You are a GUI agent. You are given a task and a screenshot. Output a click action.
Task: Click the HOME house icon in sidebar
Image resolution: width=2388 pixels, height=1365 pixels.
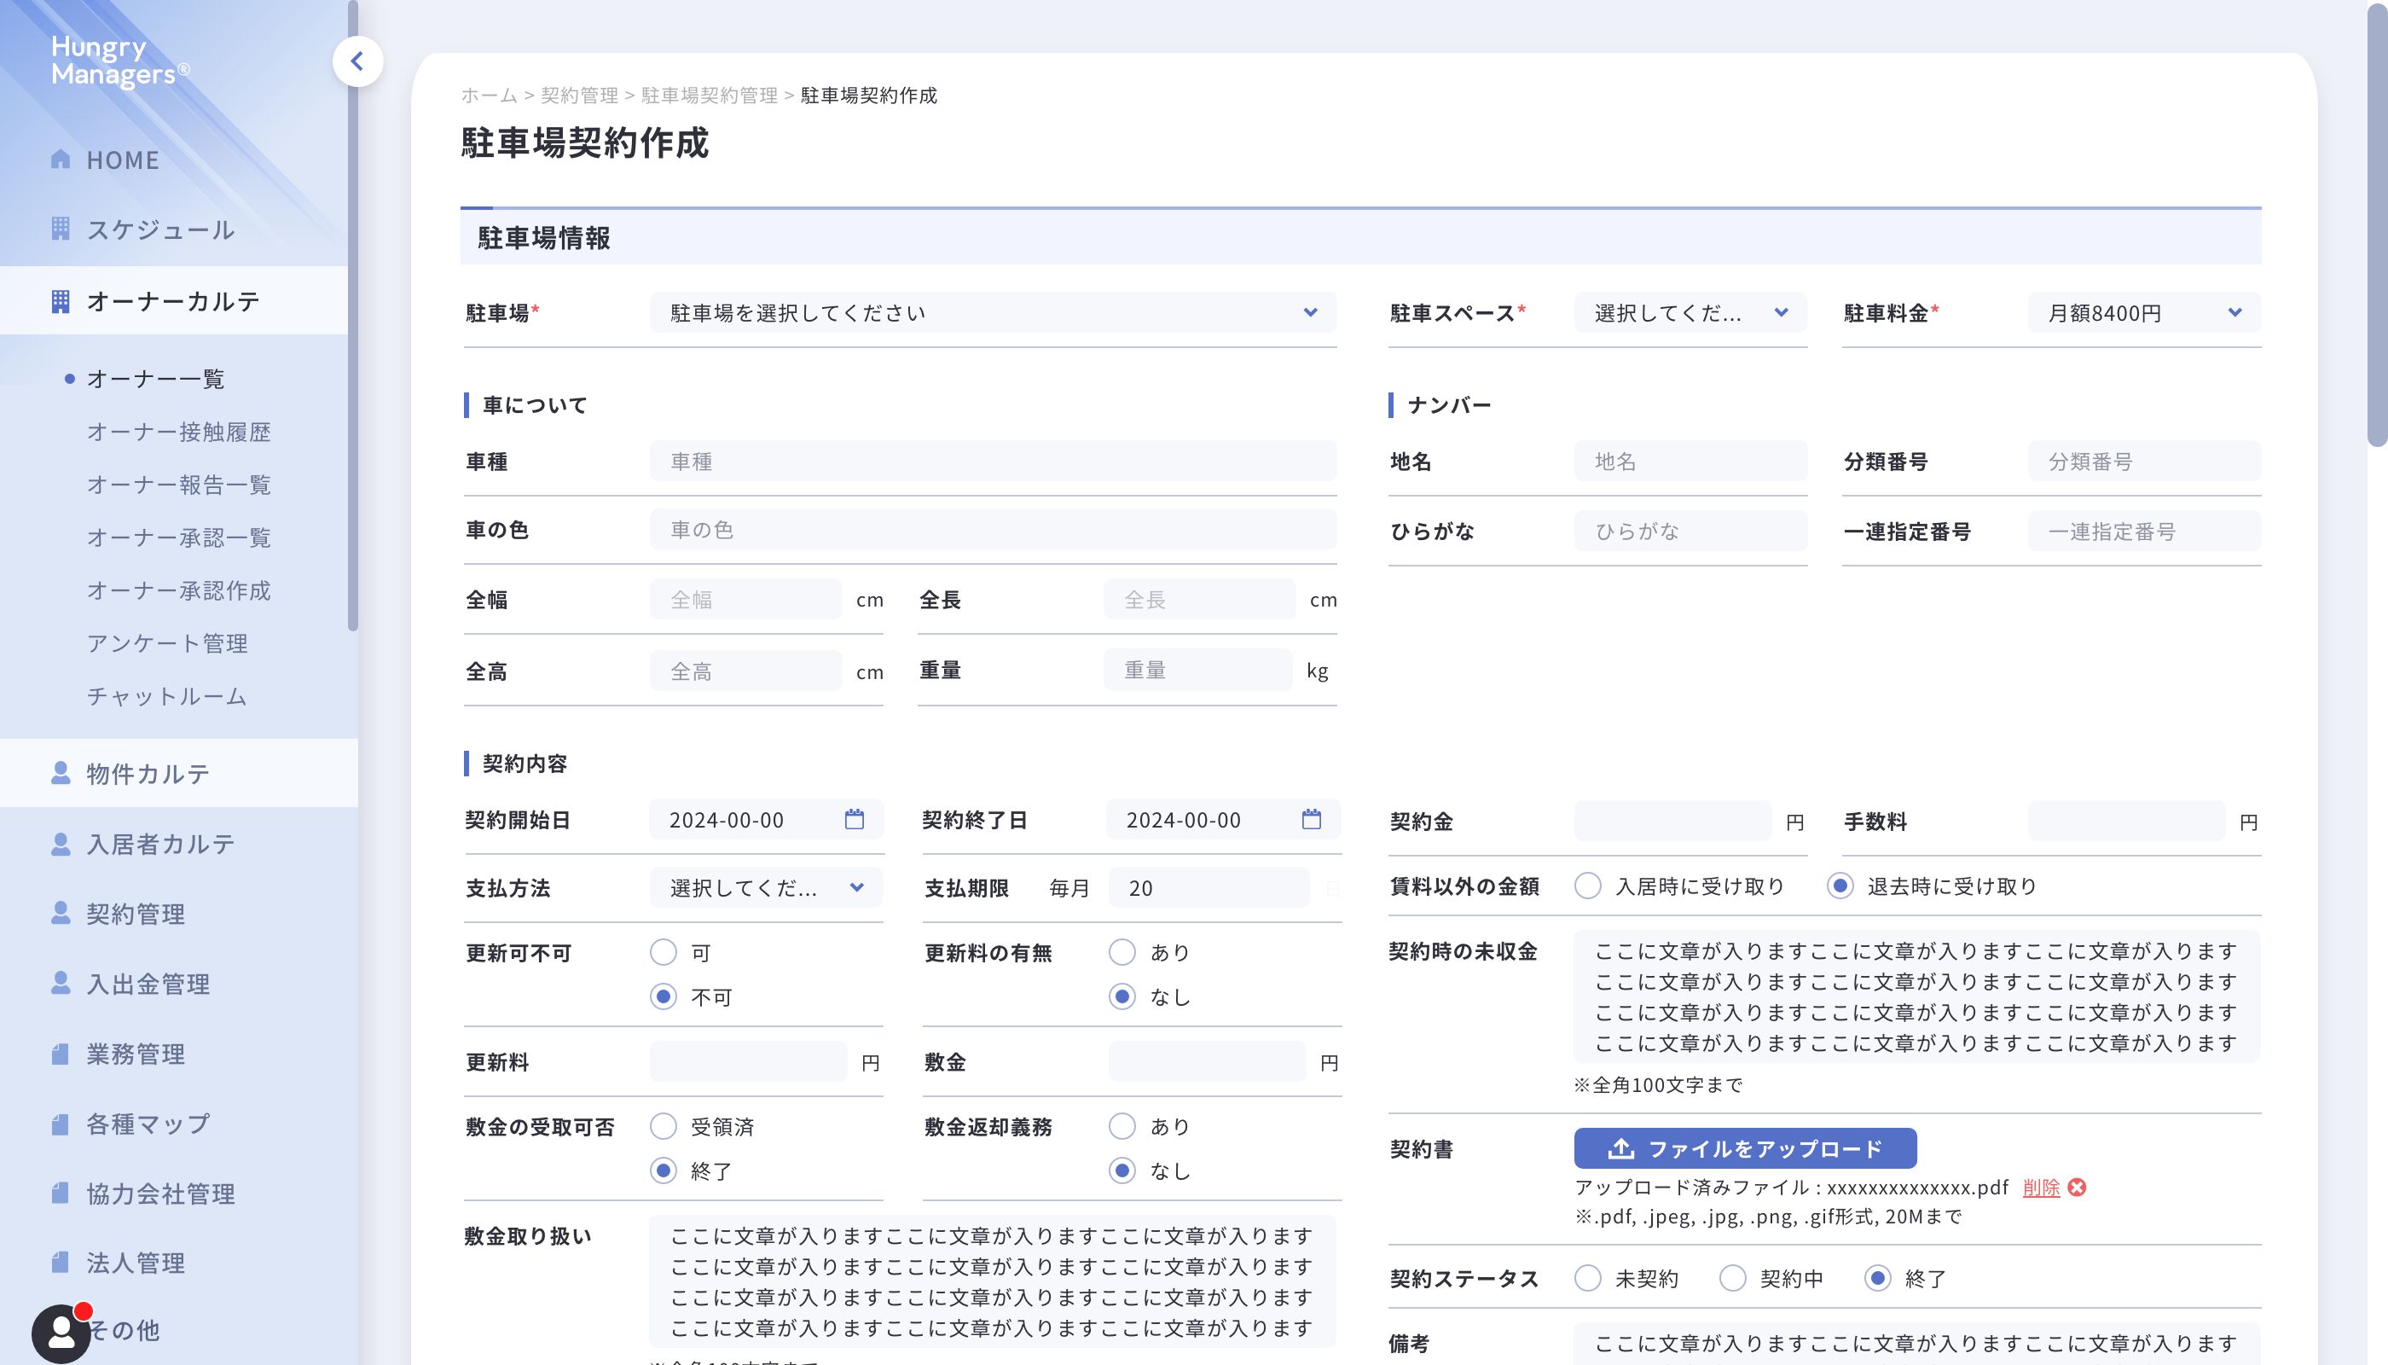[x=61, y=160]
